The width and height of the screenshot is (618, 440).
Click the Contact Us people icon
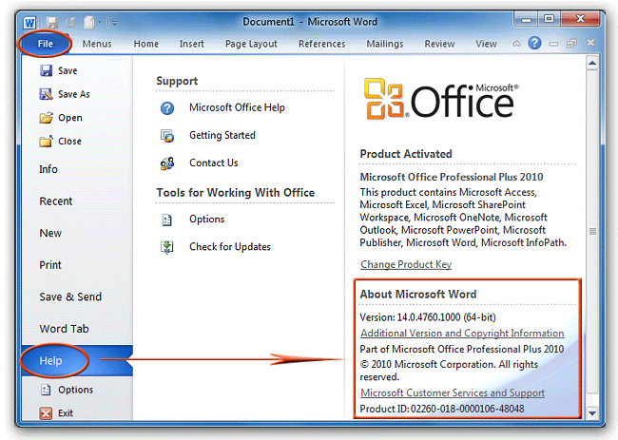click(x=167, y=163)
